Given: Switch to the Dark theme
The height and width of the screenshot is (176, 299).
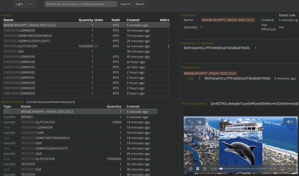Looking at the screenshot, I should tap(30, 4).
